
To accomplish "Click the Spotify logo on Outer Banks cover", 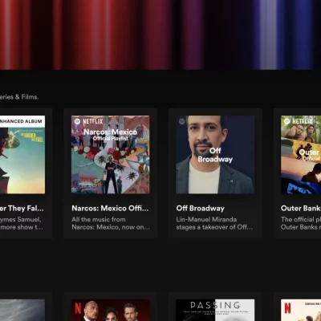I will click(286, 121).
